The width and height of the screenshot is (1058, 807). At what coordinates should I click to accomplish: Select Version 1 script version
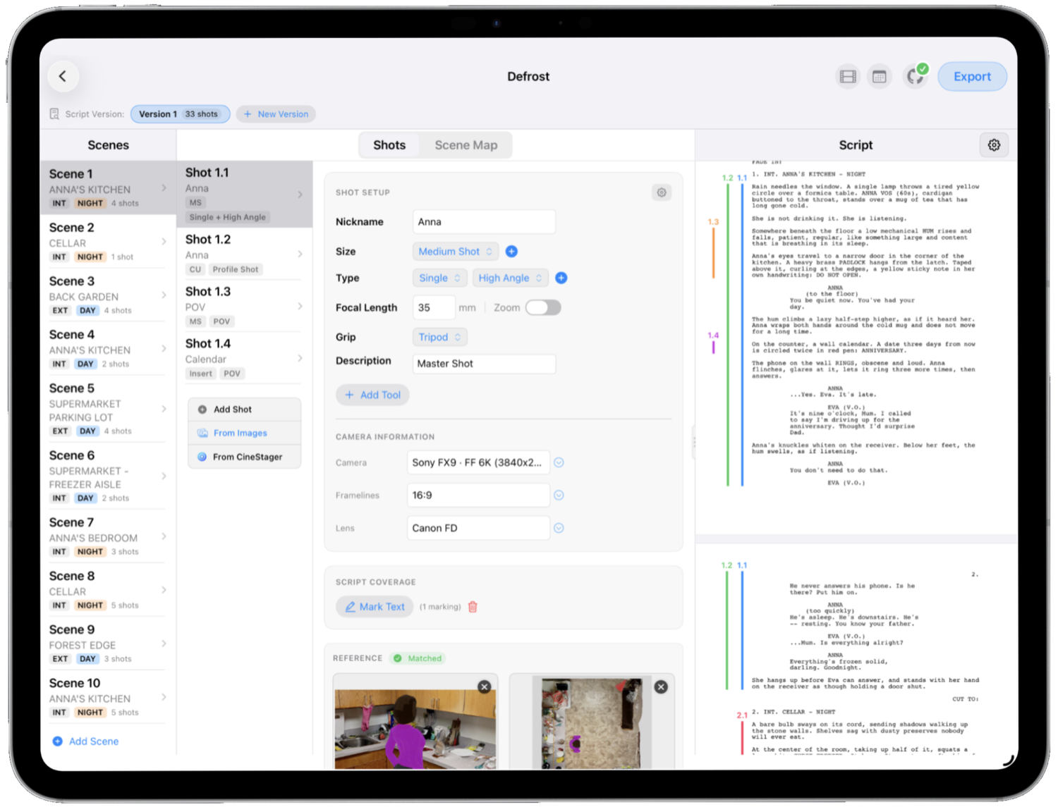coord(180,114)
